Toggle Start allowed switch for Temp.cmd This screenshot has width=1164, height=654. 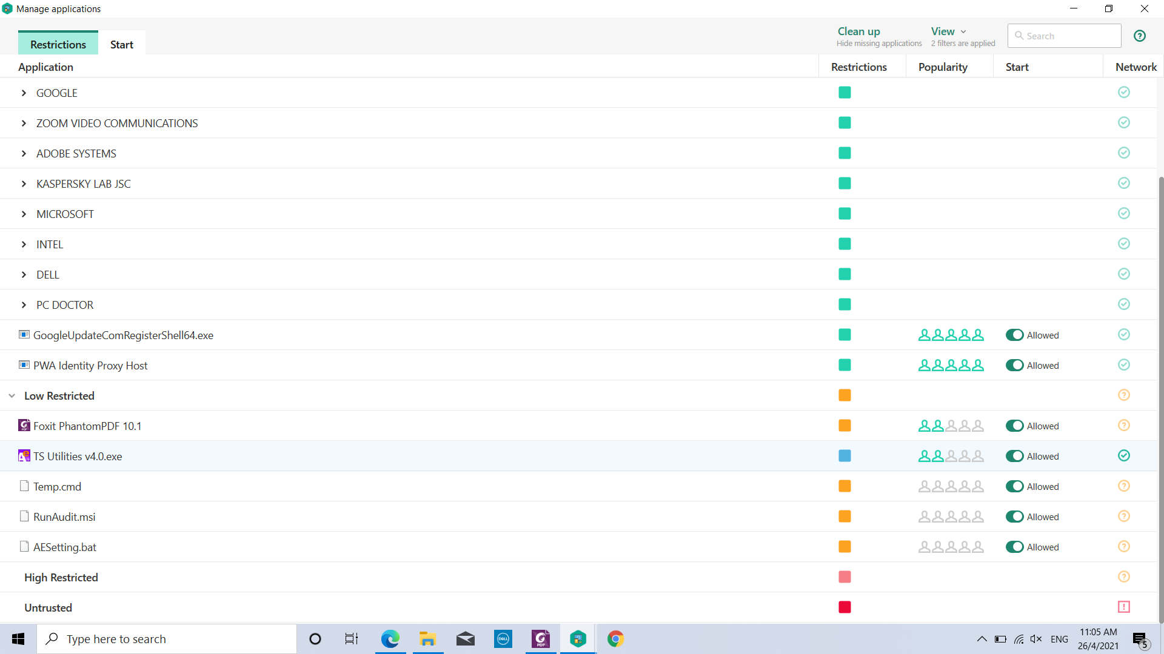point(1014,486)
